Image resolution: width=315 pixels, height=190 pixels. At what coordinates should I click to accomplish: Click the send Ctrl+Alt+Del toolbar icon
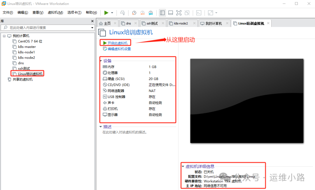click(122, 13)
